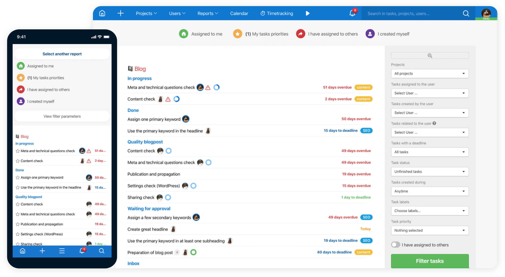
Task: Open the 'All projects' dropdown
Action: tap(430, 73)
